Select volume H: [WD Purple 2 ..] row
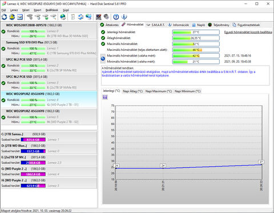 [49, 183]
